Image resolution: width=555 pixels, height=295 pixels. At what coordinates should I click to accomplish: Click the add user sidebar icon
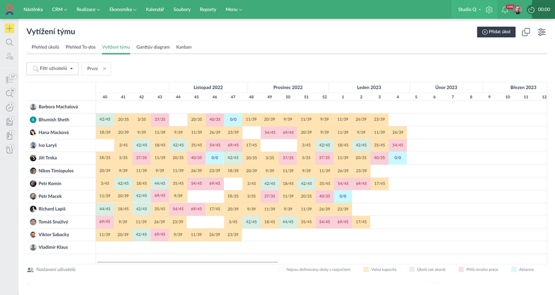pyautogui.click(x=9, y=56)
